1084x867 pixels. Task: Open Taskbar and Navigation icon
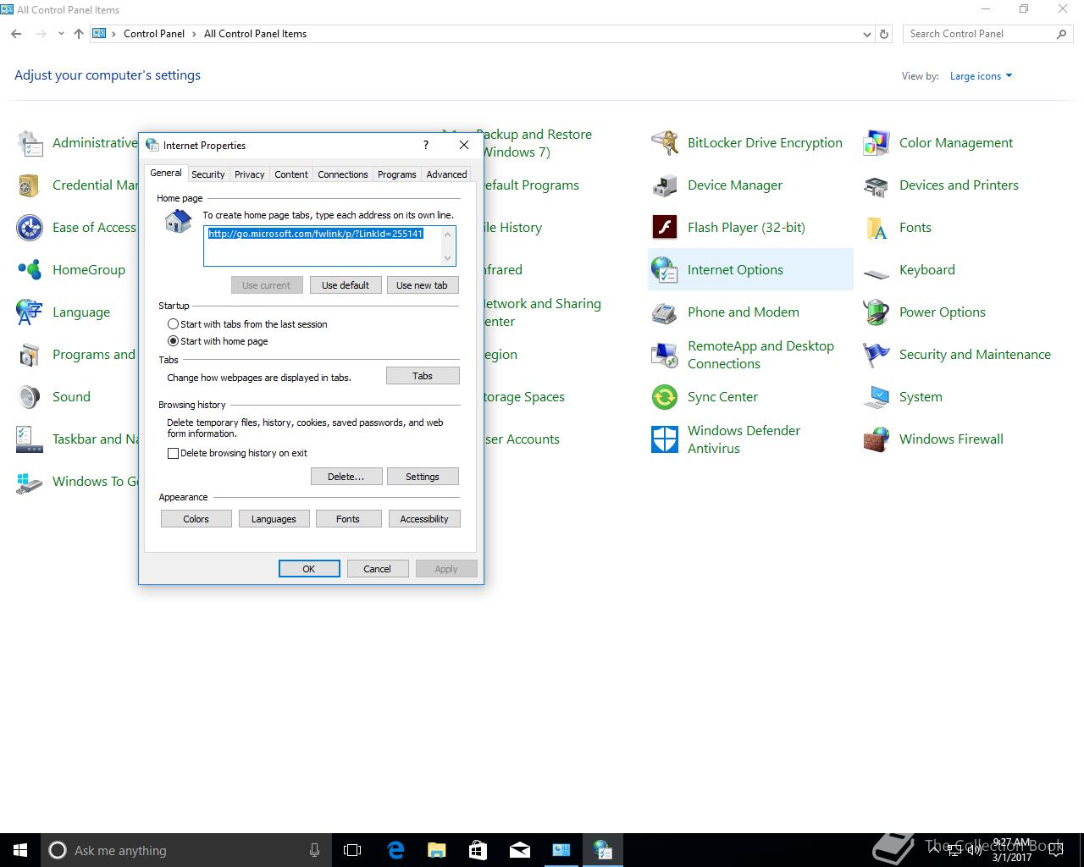click(x=30, y=439)
